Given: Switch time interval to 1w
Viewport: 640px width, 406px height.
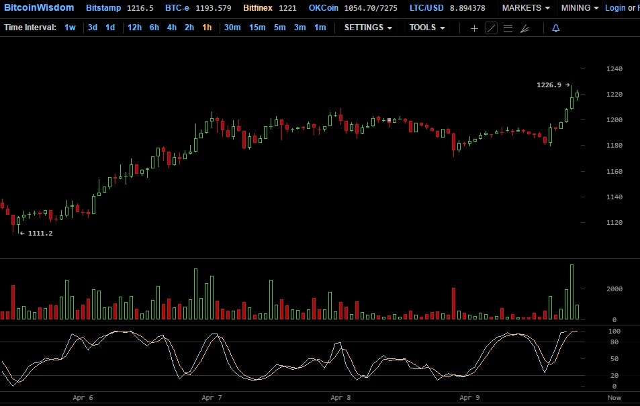Looking at the screenshot, I should pos(70,28).
